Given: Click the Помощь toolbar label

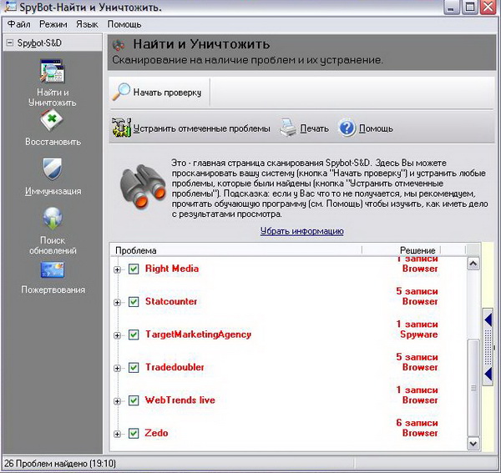Looking at the screenshot, I should point(376,128).
